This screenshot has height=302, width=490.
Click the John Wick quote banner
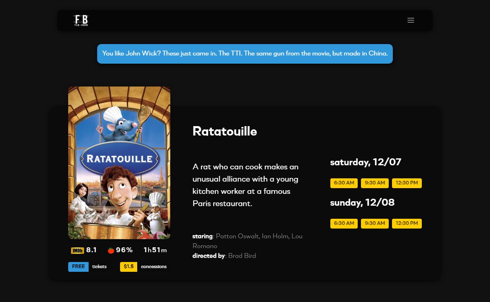coord(245,54)
